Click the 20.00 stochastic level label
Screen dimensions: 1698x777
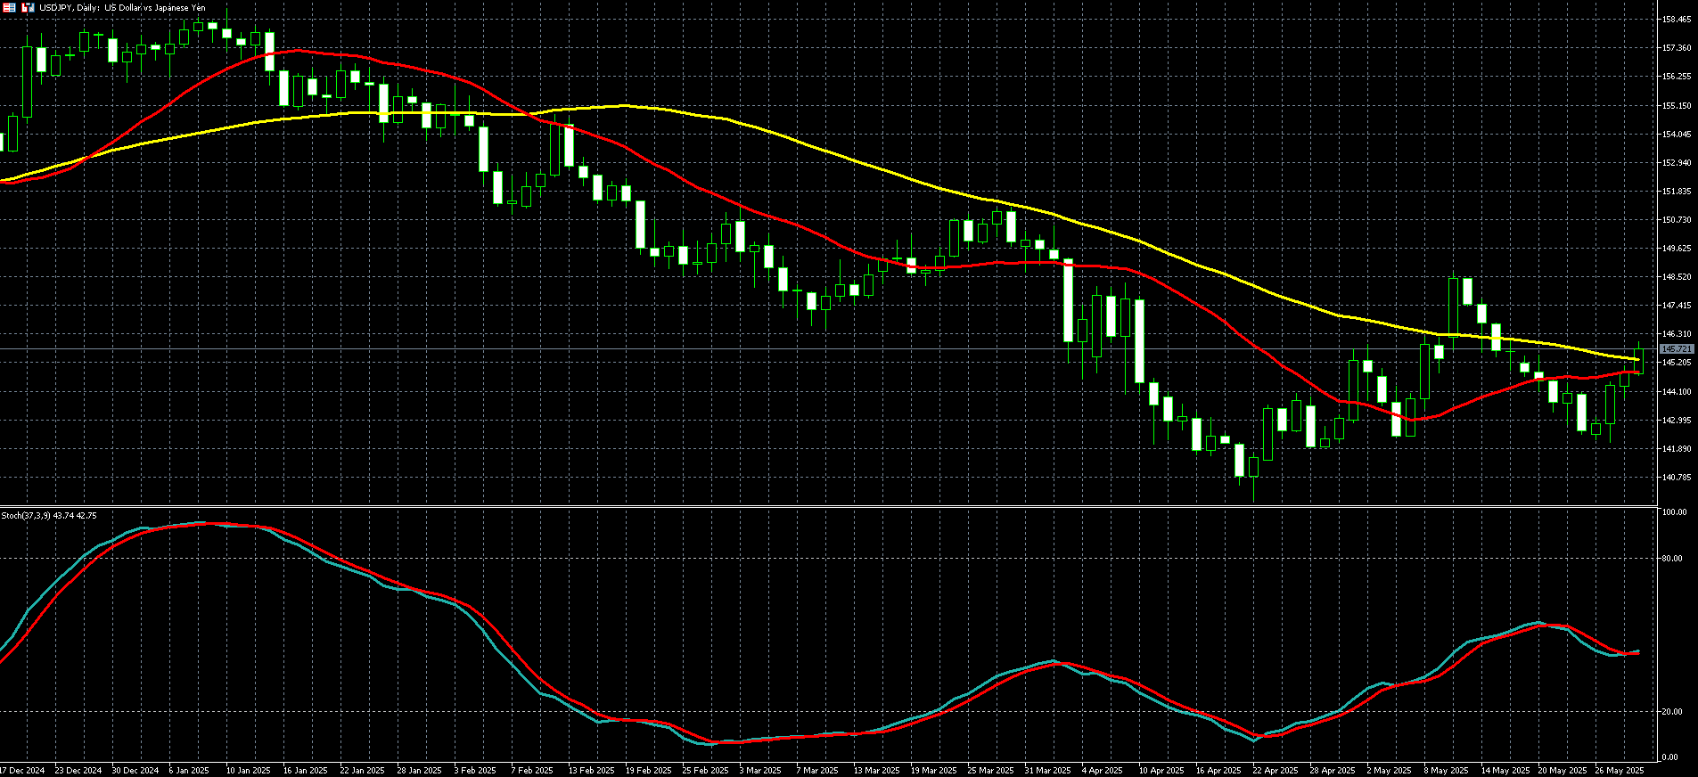[1672, 712]
